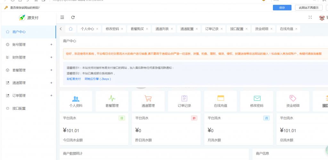The image size is (328, 160).
Task: Open 订单记录 clipboard icon
Action: pos(184,98)
